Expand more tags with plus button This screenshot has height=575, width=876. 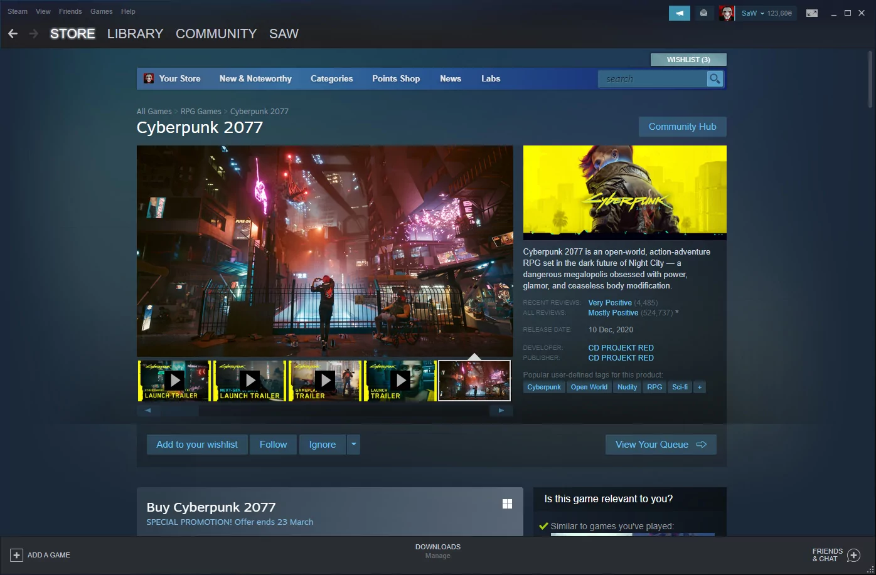700,387
